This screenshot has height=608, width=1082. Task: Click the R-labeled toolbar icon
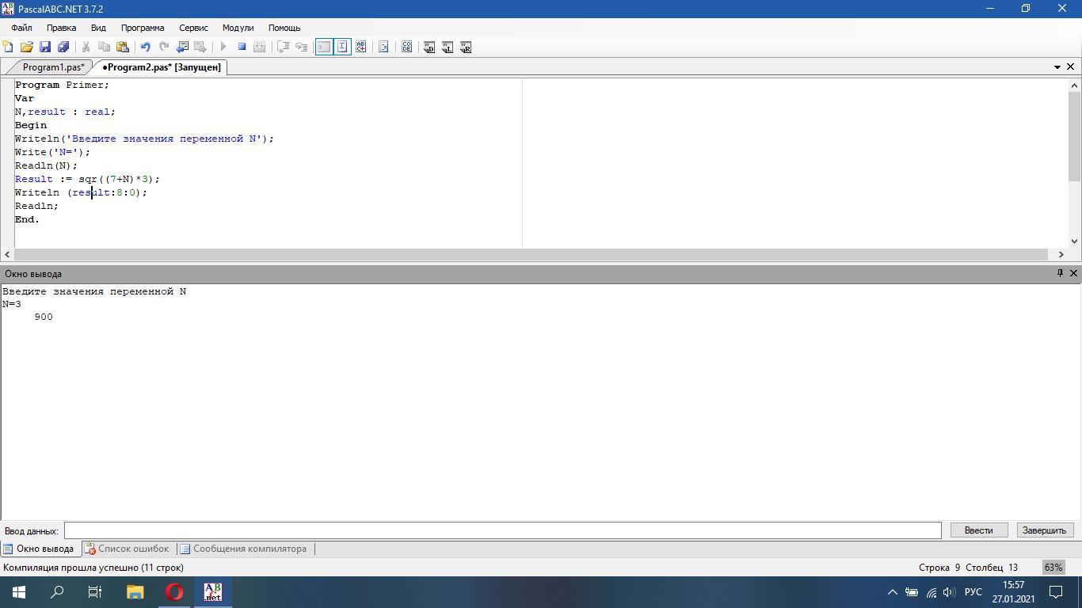point(466,47)
